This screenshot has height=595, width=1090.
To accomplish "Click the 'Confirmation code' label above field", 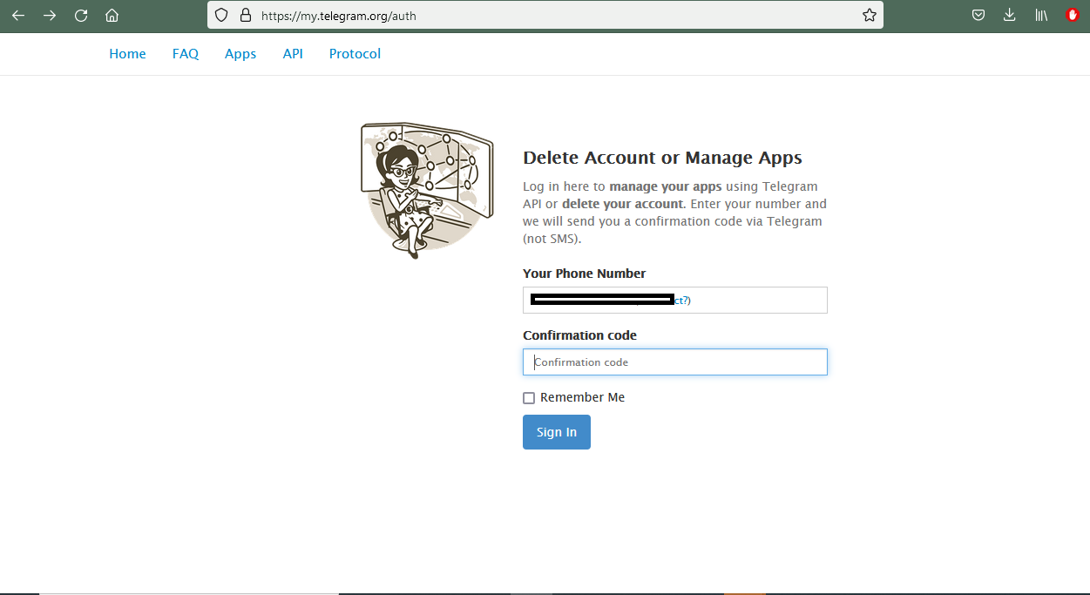I will coord(579,335).
